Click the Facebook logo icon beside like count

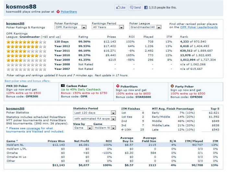pos(146,7)
